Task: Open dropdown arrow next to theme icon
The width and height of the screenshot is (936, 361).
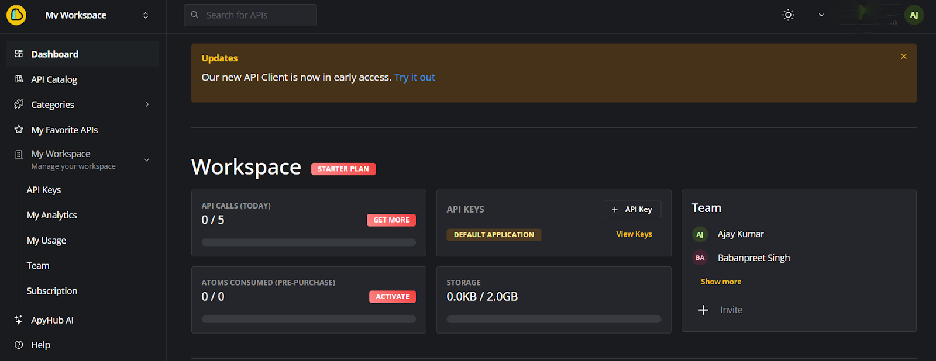Action: pyautogui.click(x=821, y=15)
